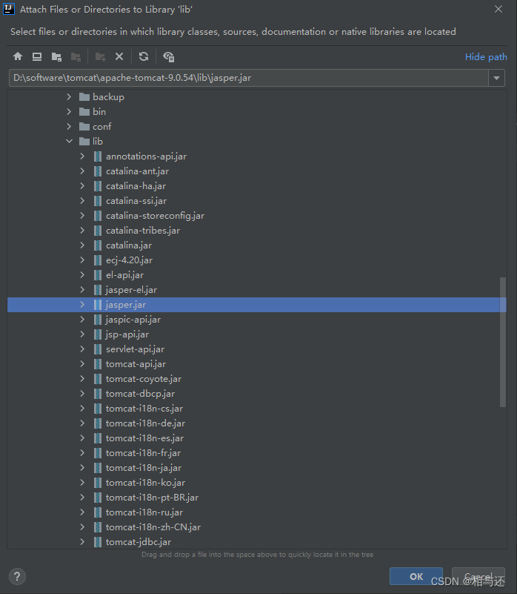Select tomcat-i18n-ja.jar file
Image resolution: width=517 pixels, height=594 pixels.
click(144, 468)
